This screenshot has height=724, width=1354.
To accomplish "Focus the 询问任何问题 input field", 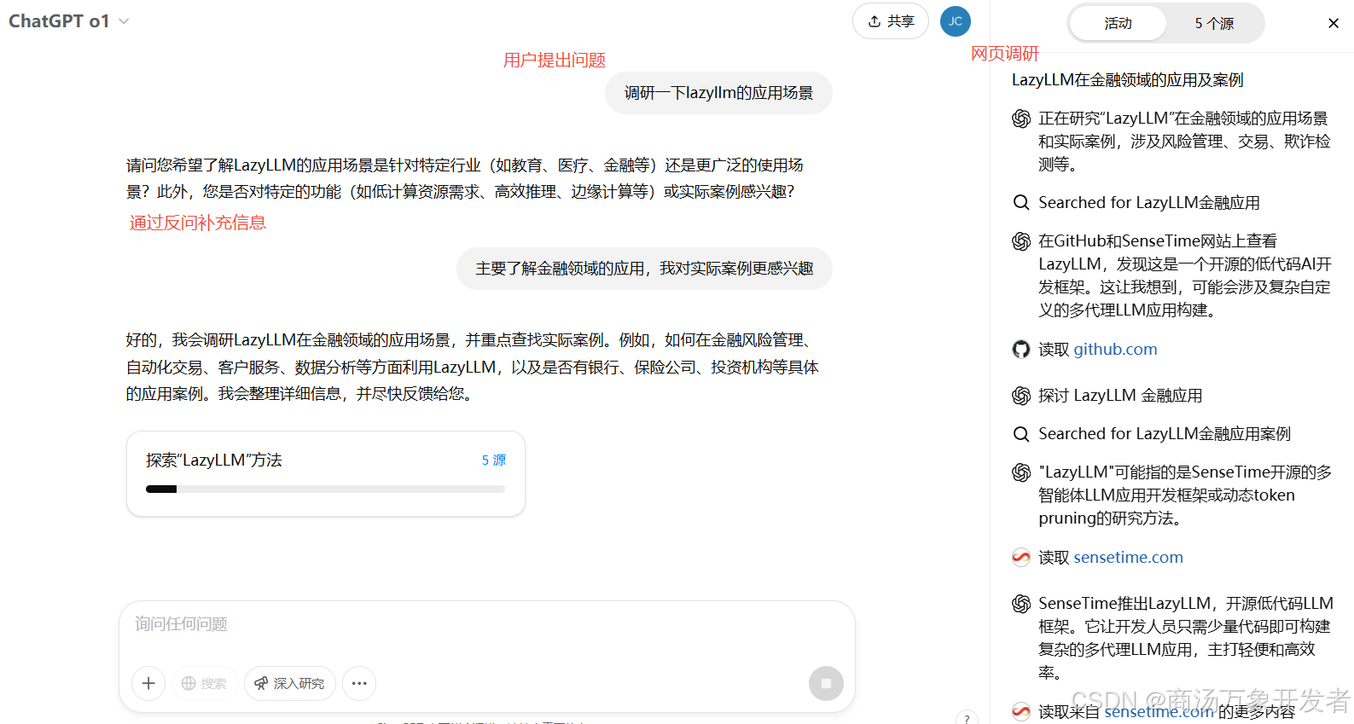I will [x=486, y=624].
